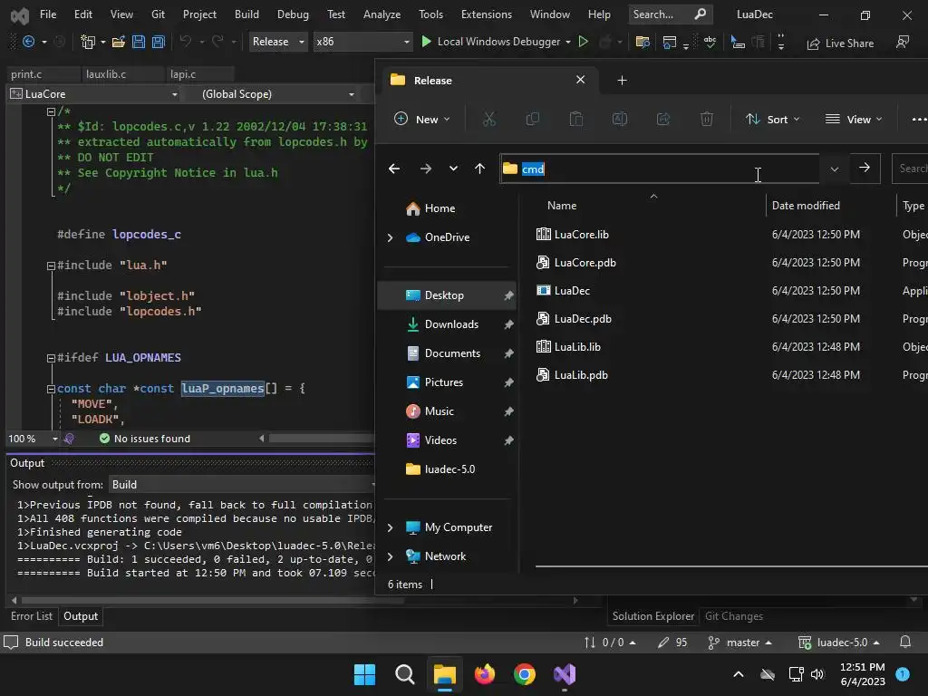The height and width of the screenshot is (696, 928).
Task: Click the Share icon in Explorer toolbar
Action: click(662, 119)
